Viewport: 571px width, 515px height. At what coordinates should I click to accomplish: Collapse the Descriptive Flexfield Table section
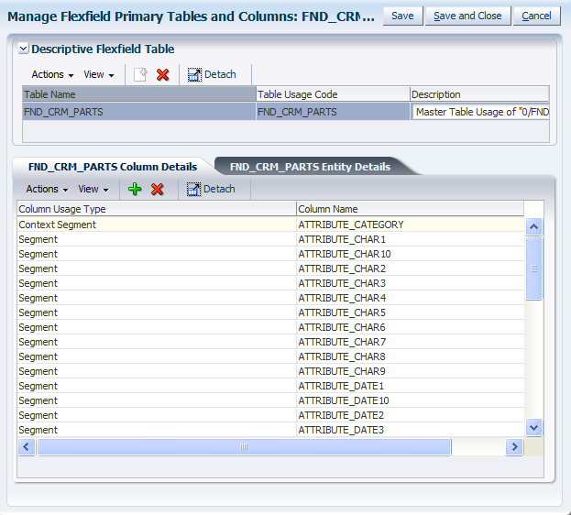[x=23, y=49]
